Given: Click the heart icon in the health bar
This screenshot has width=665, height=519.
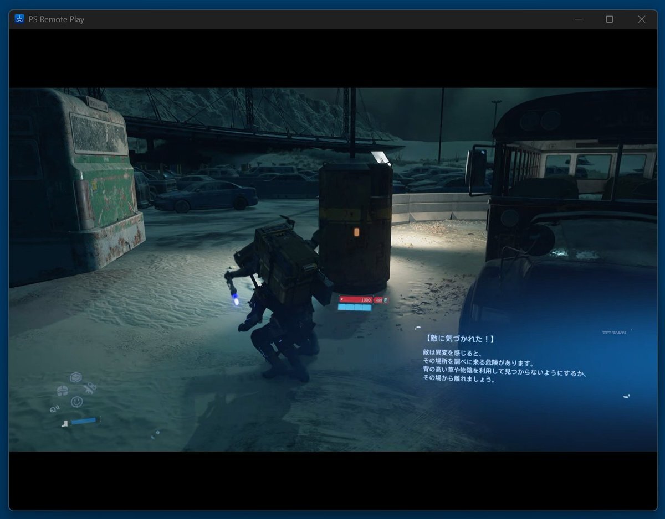Looking at the screenshot, I should [x=342, y=300].
